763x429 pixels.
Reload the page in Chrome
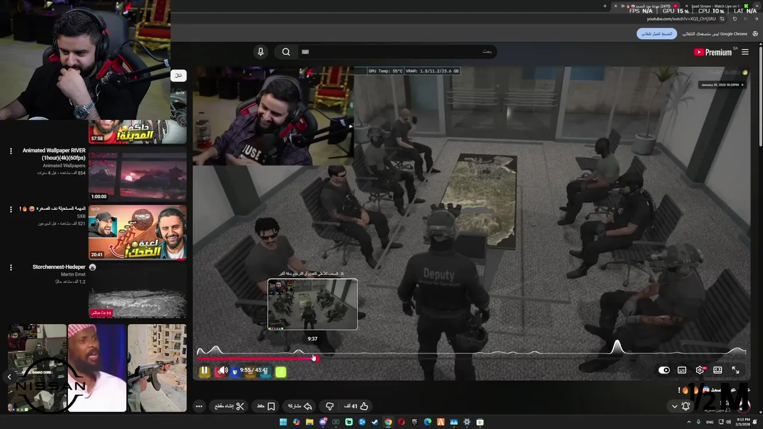[735, 19]
